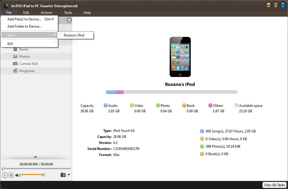Start playback with the Play button

tap(5, 175)
